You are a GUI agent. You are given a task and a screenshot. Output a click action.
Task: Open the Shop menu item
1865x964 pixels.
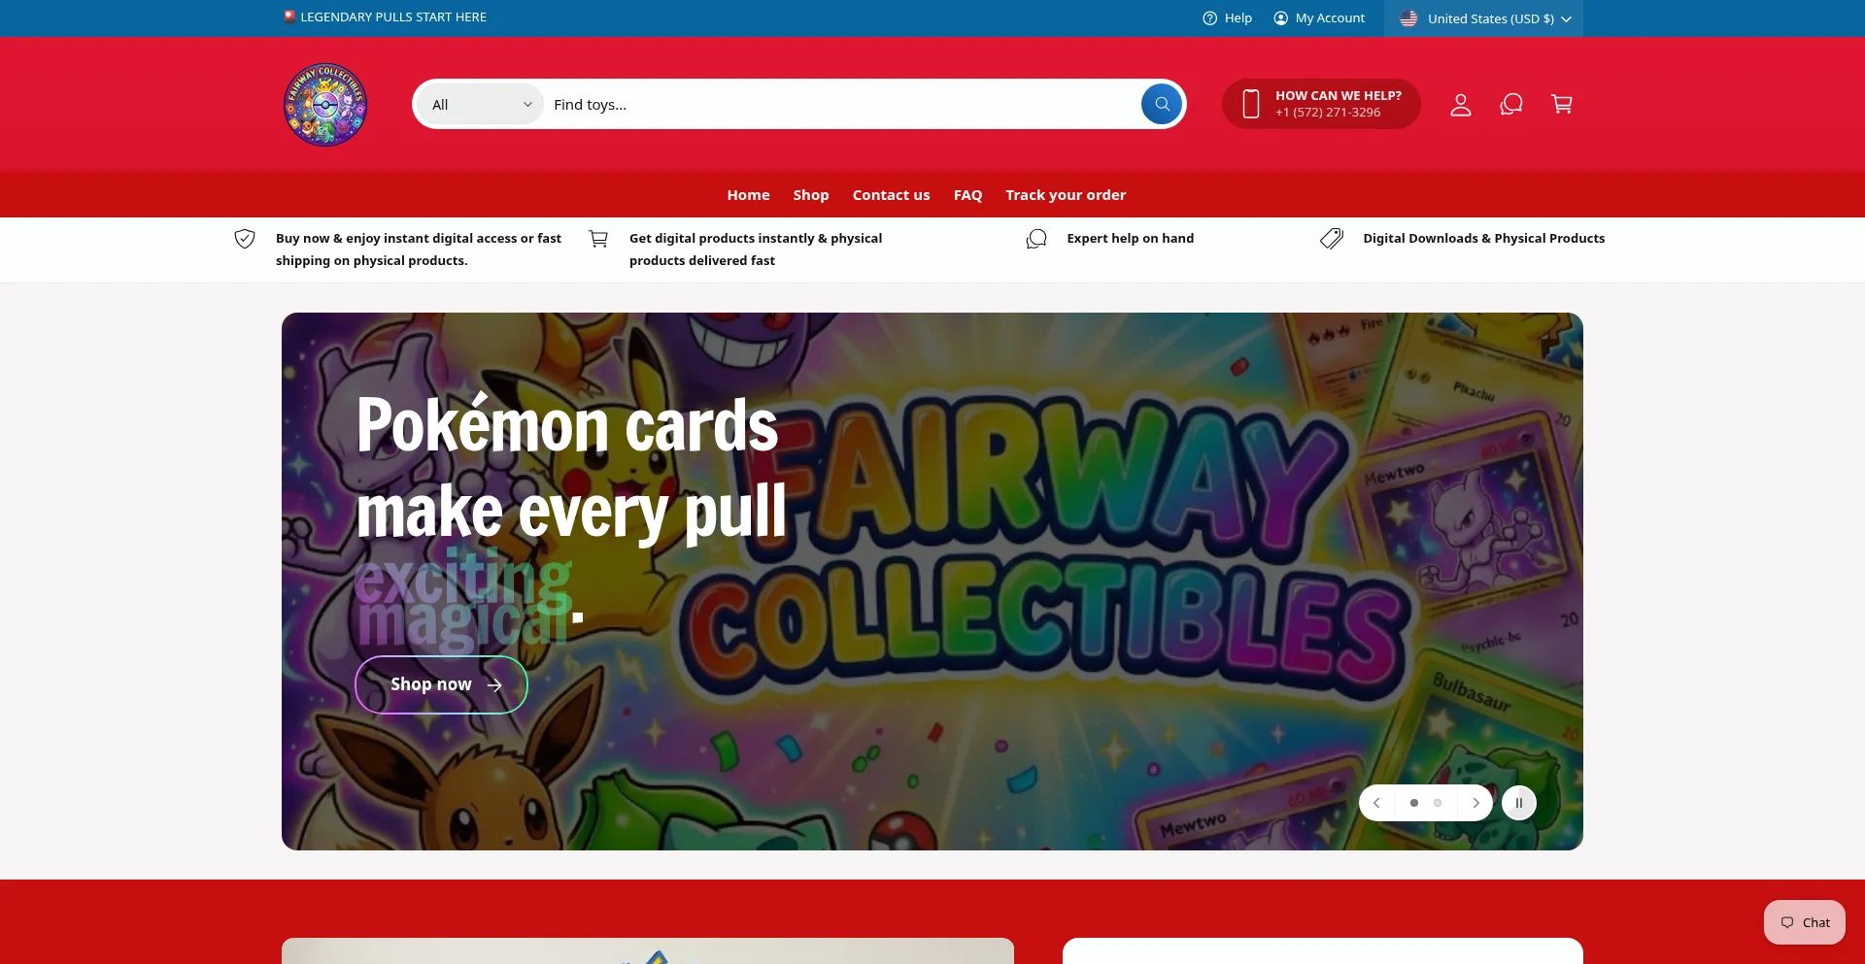coord(811,195)
